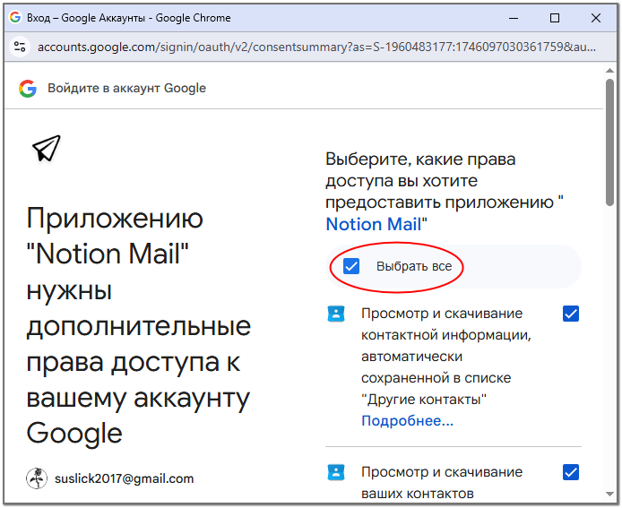Click the scrollbar up arrow
The width and height of the screenshot is (622, 508).
pos(610,71)
